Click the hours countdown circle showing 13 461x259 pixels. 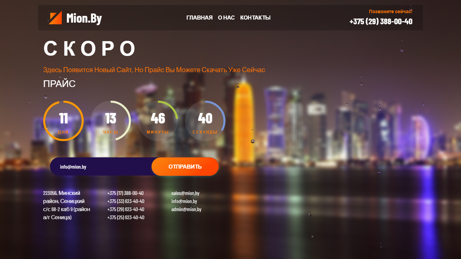111,121
